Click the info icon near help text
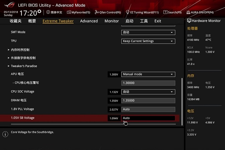Screen dimensions: 225x150 point(5,134)
